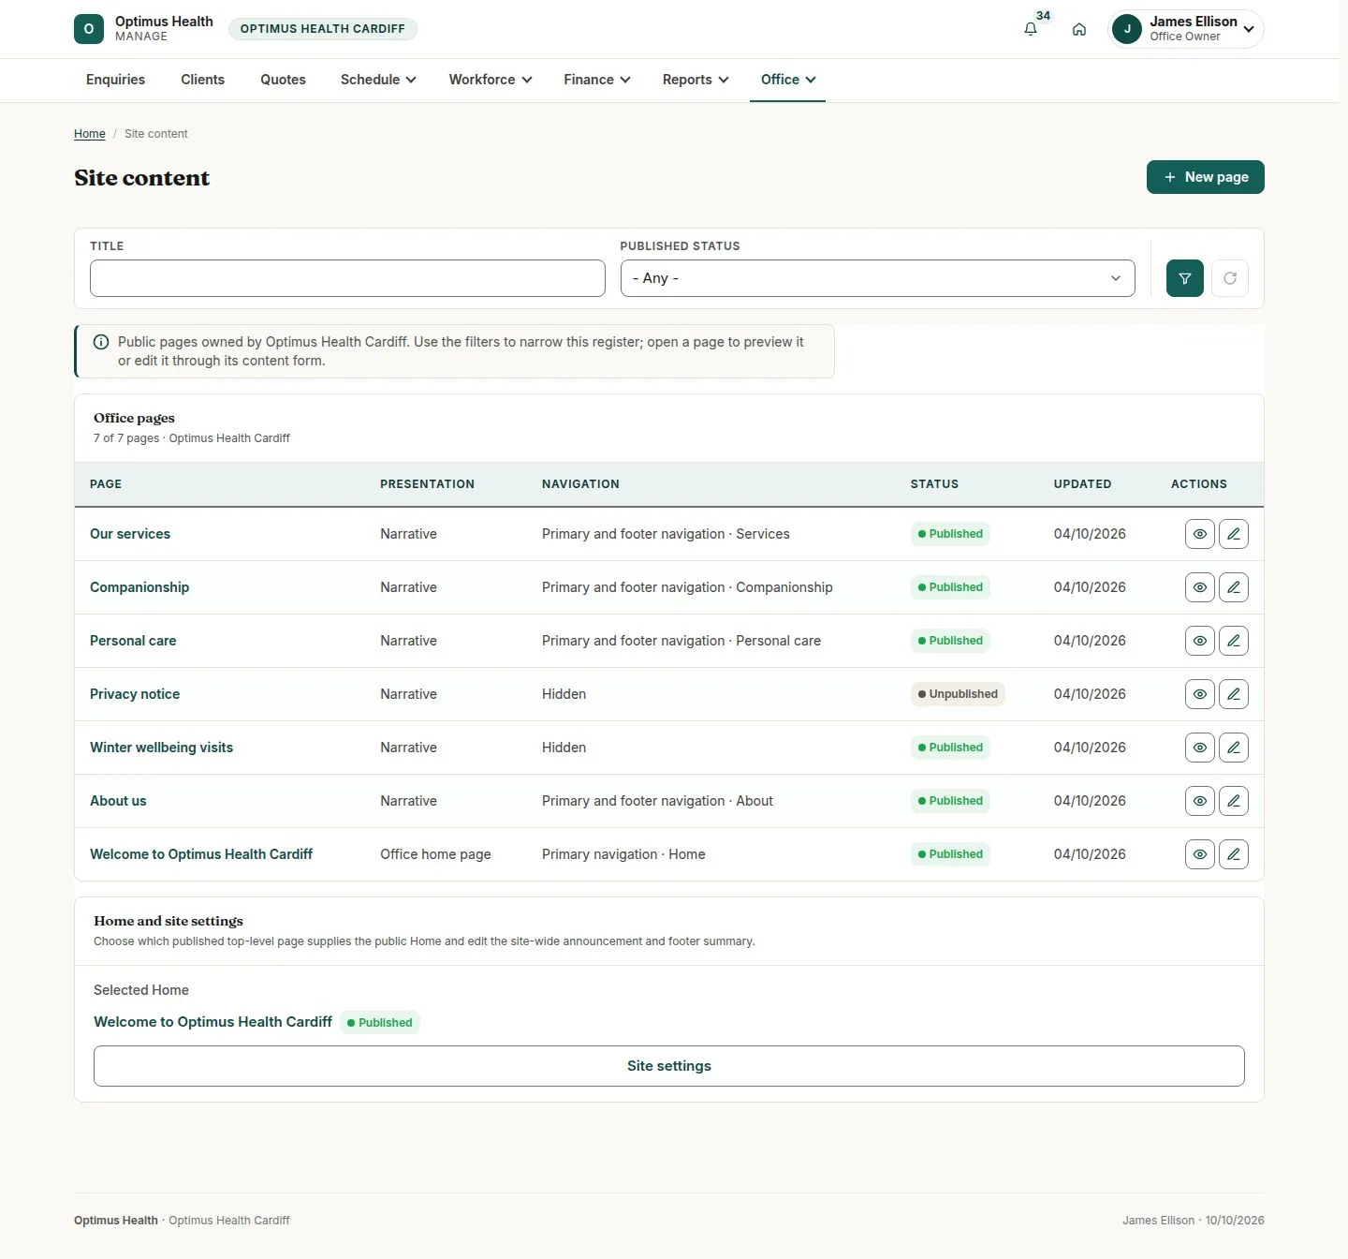Screen dimensions: 1348x1259
Task: Open the Our services page link
Action: click(130, 534)
